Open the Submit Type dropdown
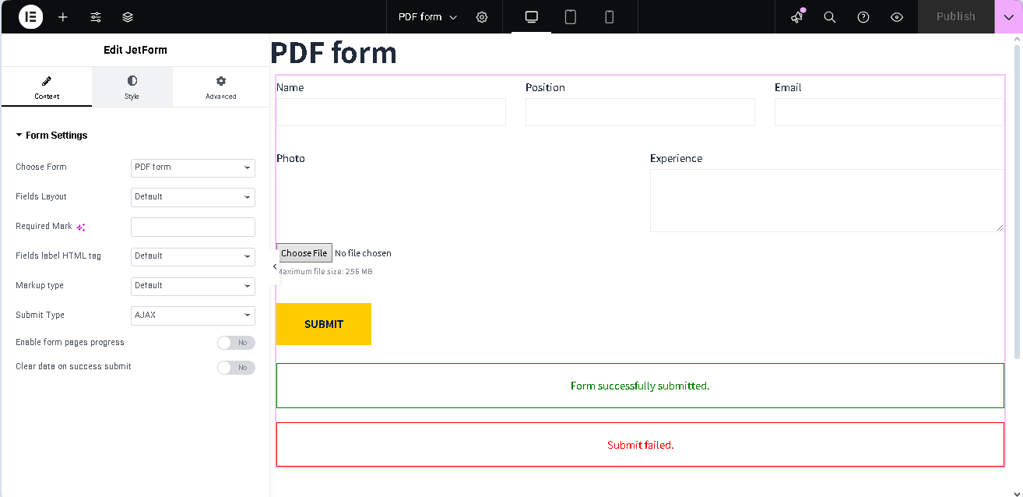Viewport: 1023px width, 497px height. tap(192, 315)
